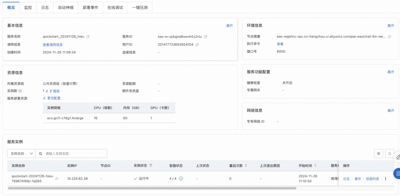Open the instance 日志 action link
The width and height of the screenshot is (400, 196).
346,179
